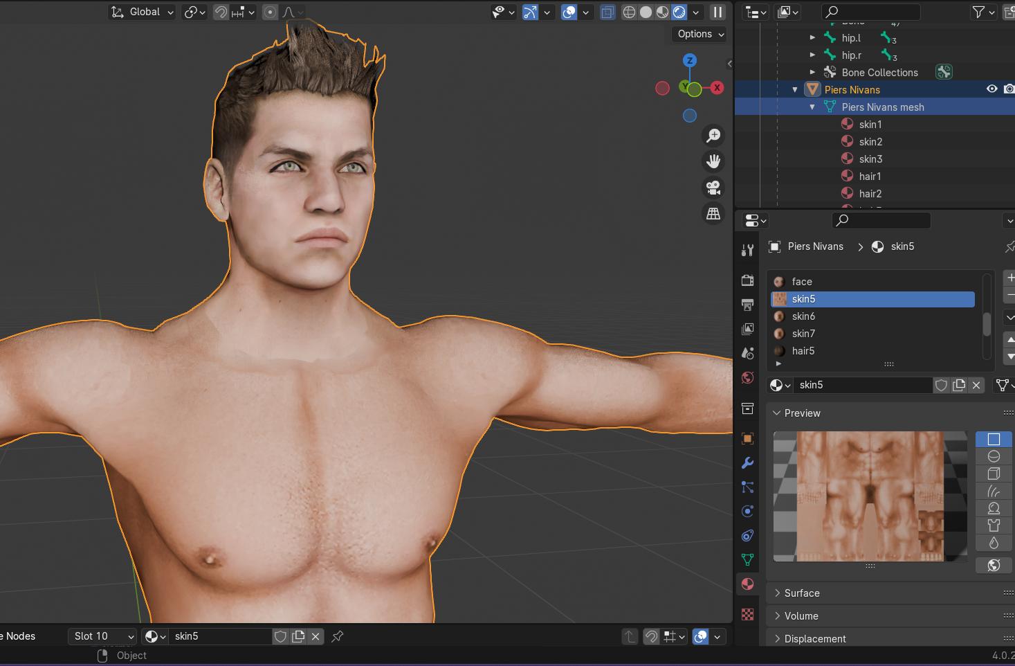Open the Render properties tab

pos(747,280)
